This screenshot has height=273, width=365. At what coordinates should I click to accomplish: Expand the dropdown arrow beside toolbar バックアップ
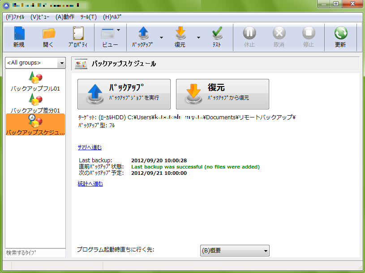tap(161, 38)
